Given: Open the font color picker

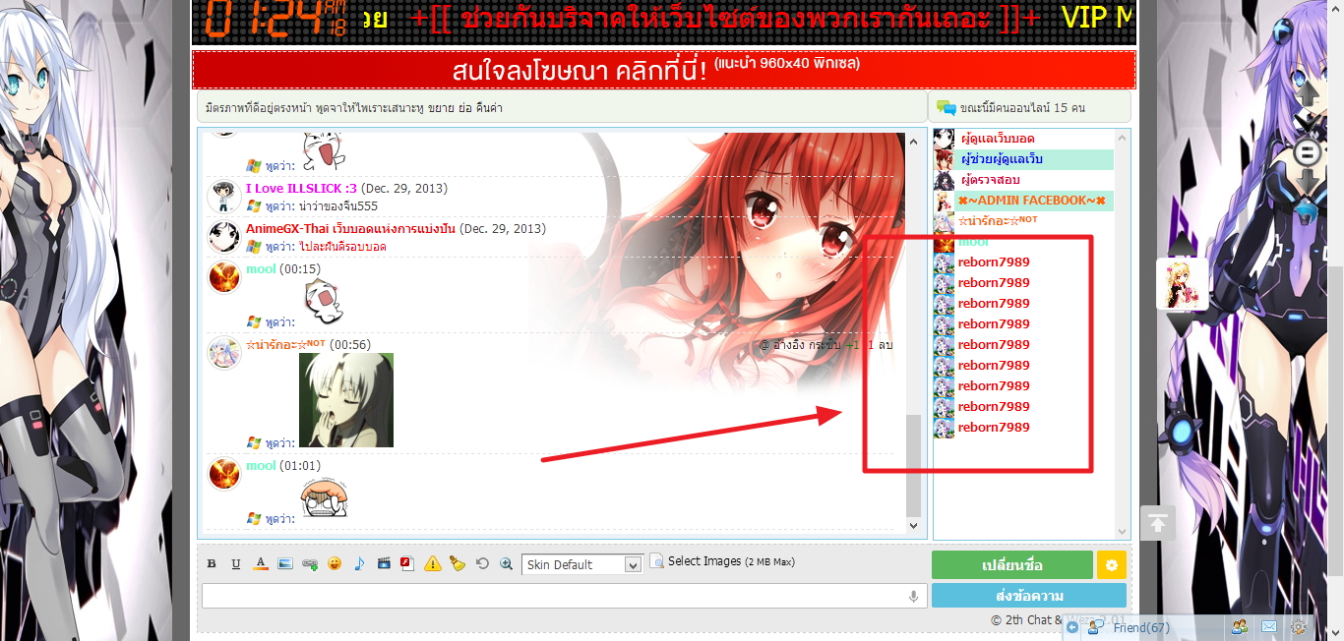Looking at the screenshot, I should [x=261, y=564].
